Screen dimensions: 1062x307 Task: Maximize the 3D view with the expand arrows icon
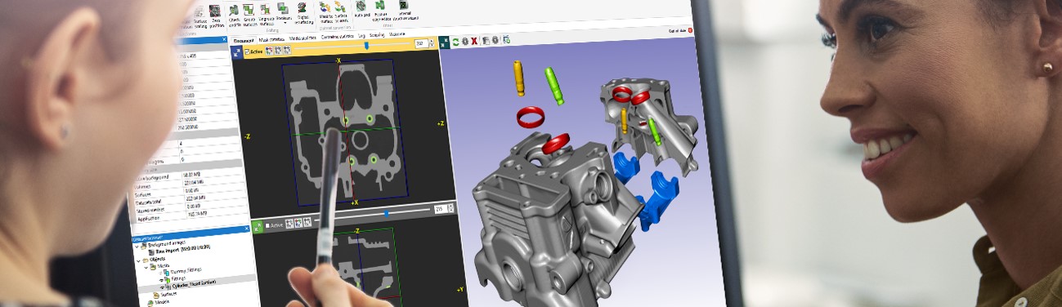click(x=446, y=41)
